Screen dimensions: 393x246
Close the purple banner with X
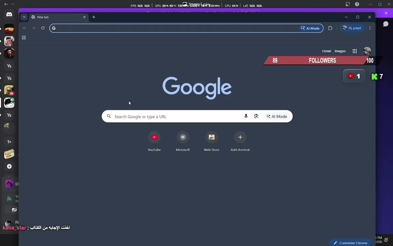(x=386, y=13)
